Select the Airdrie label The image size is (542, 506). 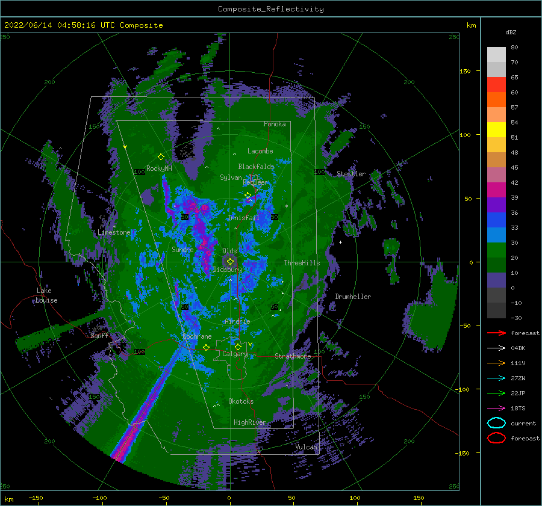point(237,321)
